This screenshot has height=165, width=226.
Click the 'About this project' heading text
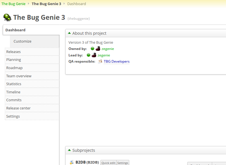89,33
